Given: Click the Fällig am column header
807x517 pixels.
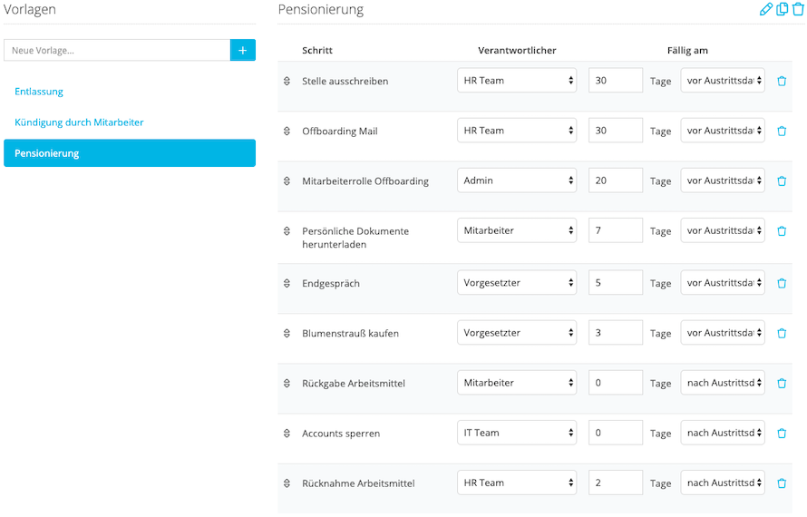Looking at the screenshot, I should coord(687,51).
